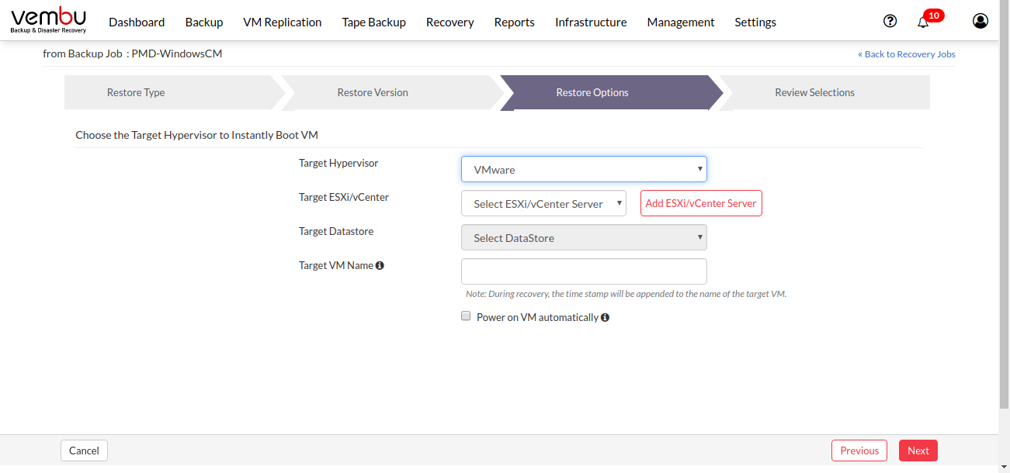Open the VM Replication menu

click(x=283, y=22)
